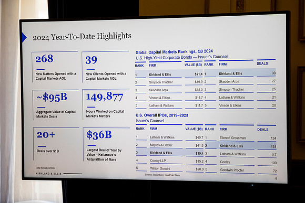Select the '100' IPO deals cell
The image size is (305, 203).
pos(274,163)
